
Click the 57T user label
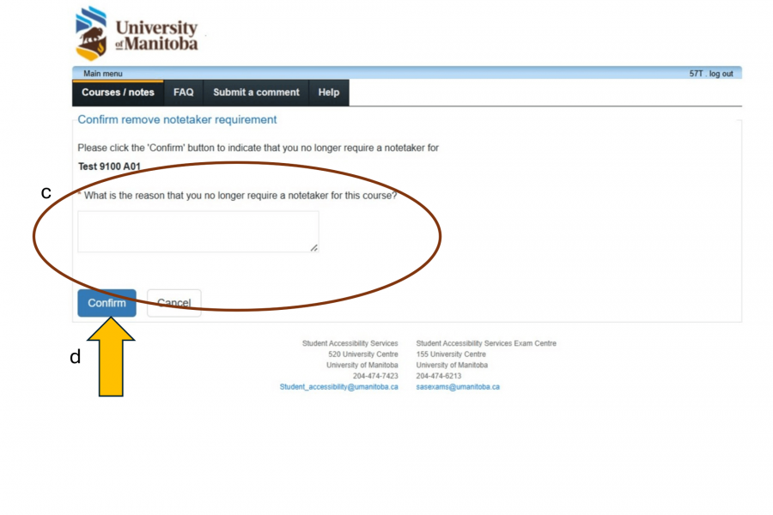(x=696, y=74)
